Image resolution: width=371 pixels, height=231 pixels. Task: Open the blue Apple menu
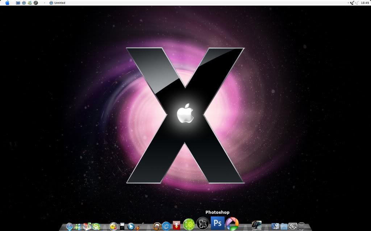[x=7, y=3]
